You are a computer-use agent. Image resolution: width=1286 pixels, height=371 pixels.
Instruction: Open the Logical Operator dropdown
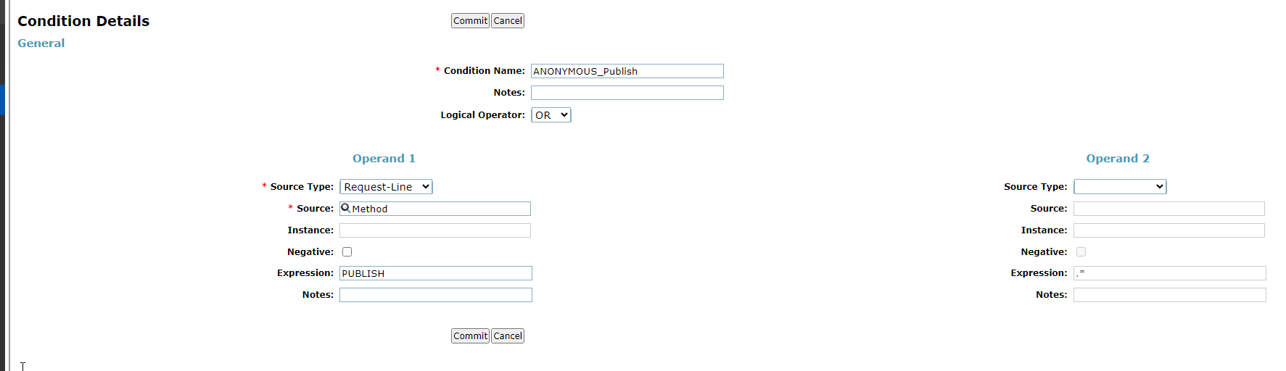[551, 115]
